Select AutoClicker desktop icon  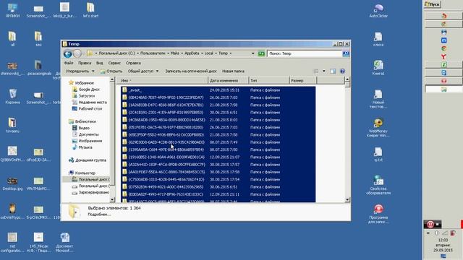(x=378, y=11)
